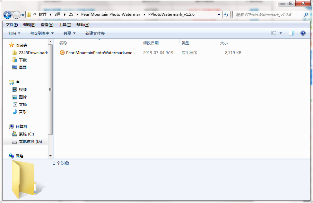
Task: Click the navigation pane scrollbar thumb
Action: (x=50, y=89)
